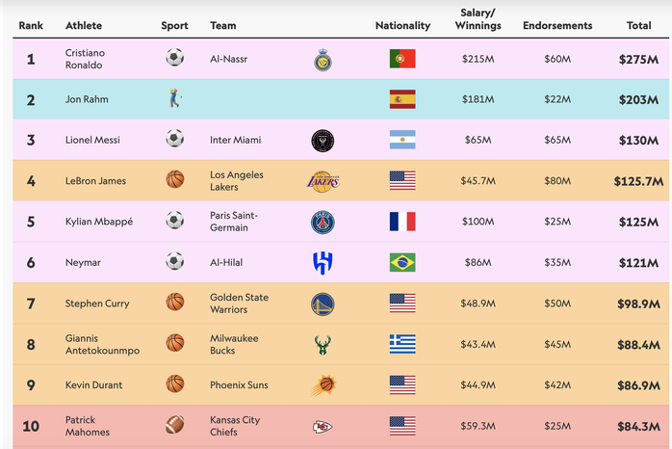Sort by the Total column header
Screen dimensions: 672x449
(x=638, y=26)
